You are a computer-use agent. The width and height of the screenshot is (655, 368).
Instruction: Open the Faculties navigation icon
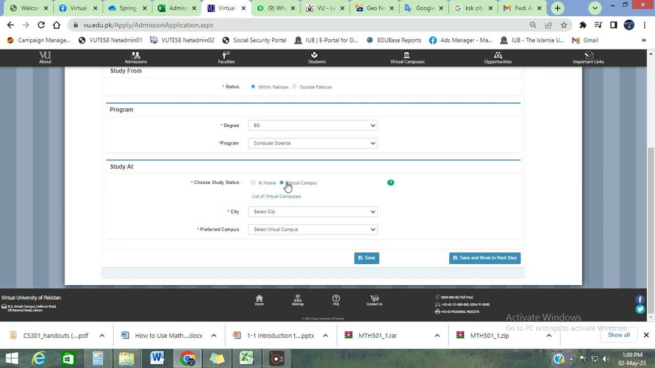point(226,58)
